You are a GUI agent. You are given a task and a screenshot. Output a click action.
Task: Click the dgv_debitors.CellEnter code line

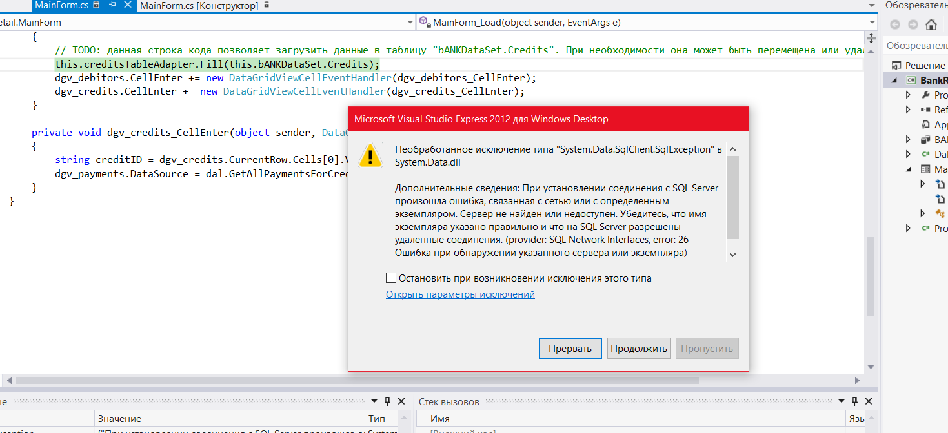point(296,78)
